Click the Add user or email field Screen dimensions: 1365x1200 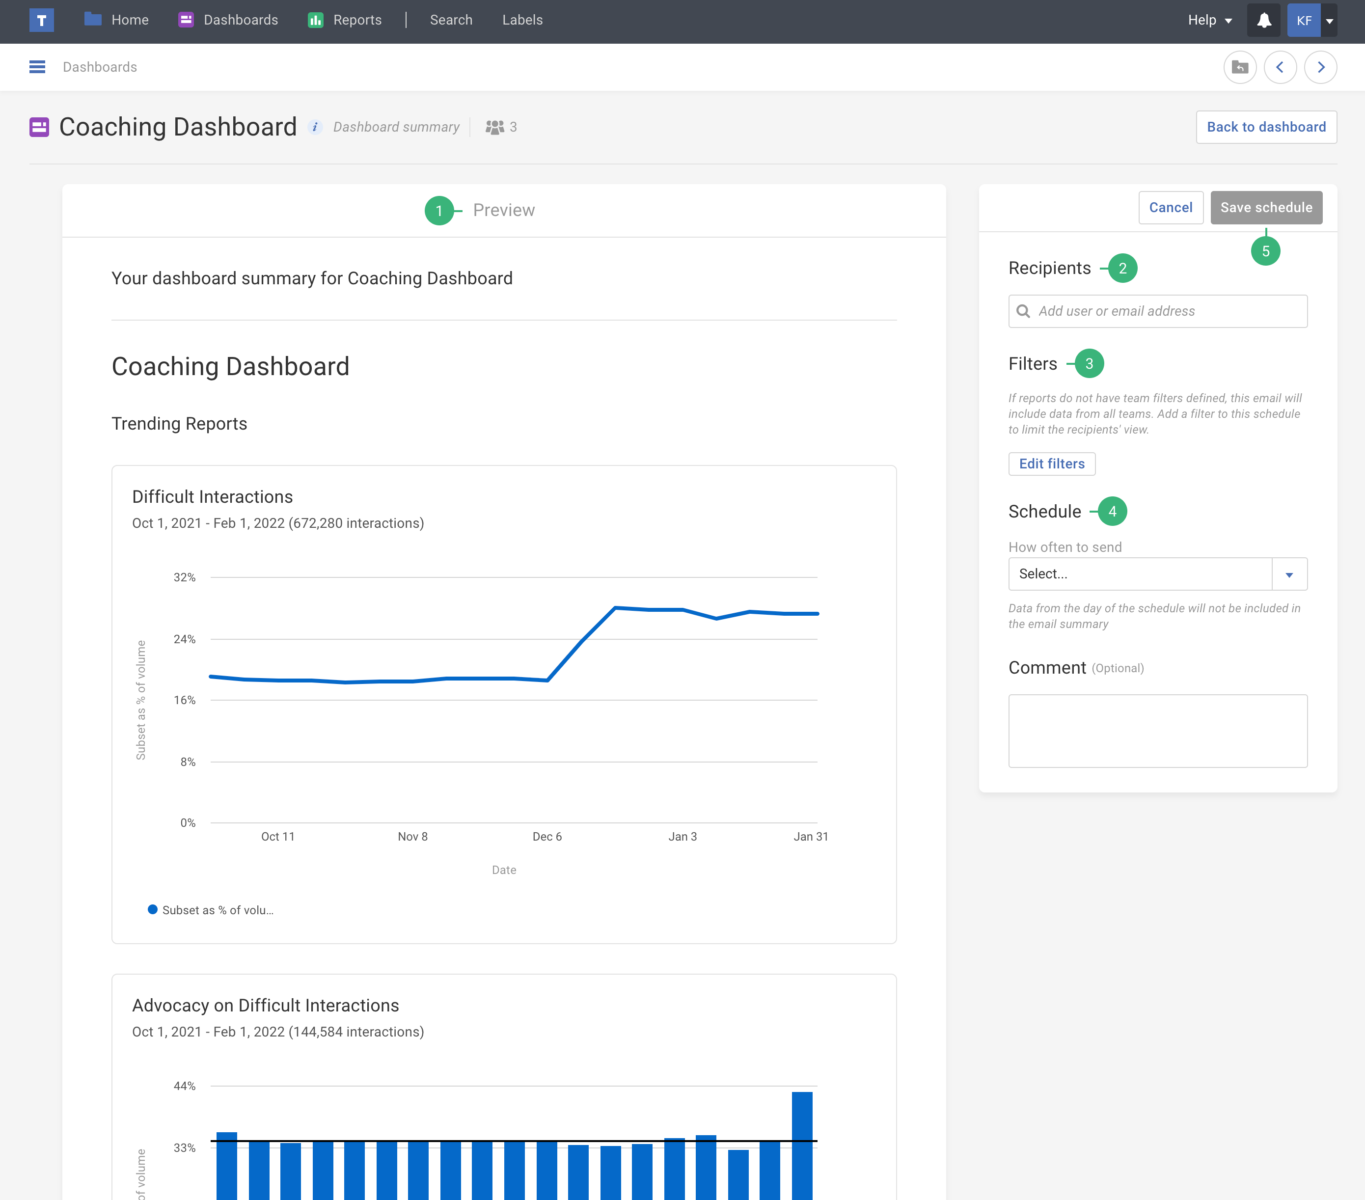pyautogui.click(x=1157, y=311)
